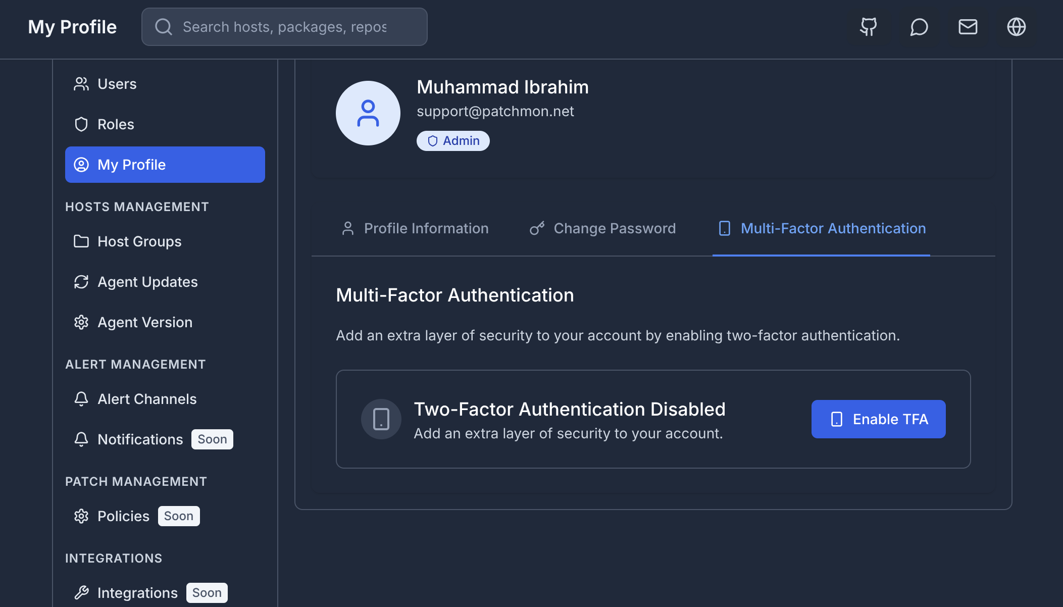
Task: Open Users in the sidebar
Action: [117, 84]
